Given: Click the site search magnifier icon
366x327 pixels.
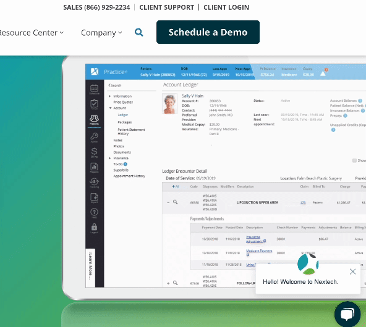Looking at the screenshot, I should tap(139, 32).
